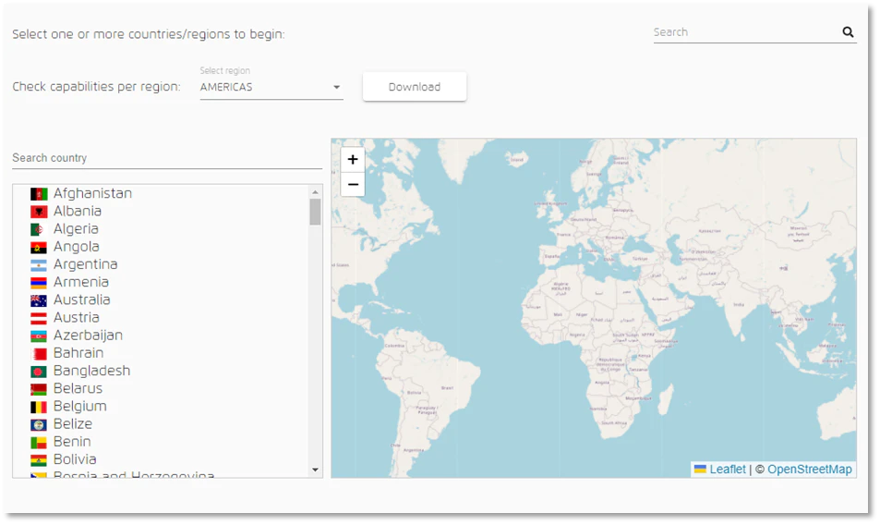
Task: Open the Select region AMERICAS dropdown
Action: 271,87
